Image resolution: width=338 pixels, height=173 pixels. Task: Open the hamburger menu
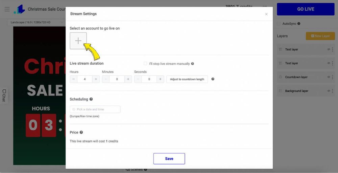tap(7, 9)
